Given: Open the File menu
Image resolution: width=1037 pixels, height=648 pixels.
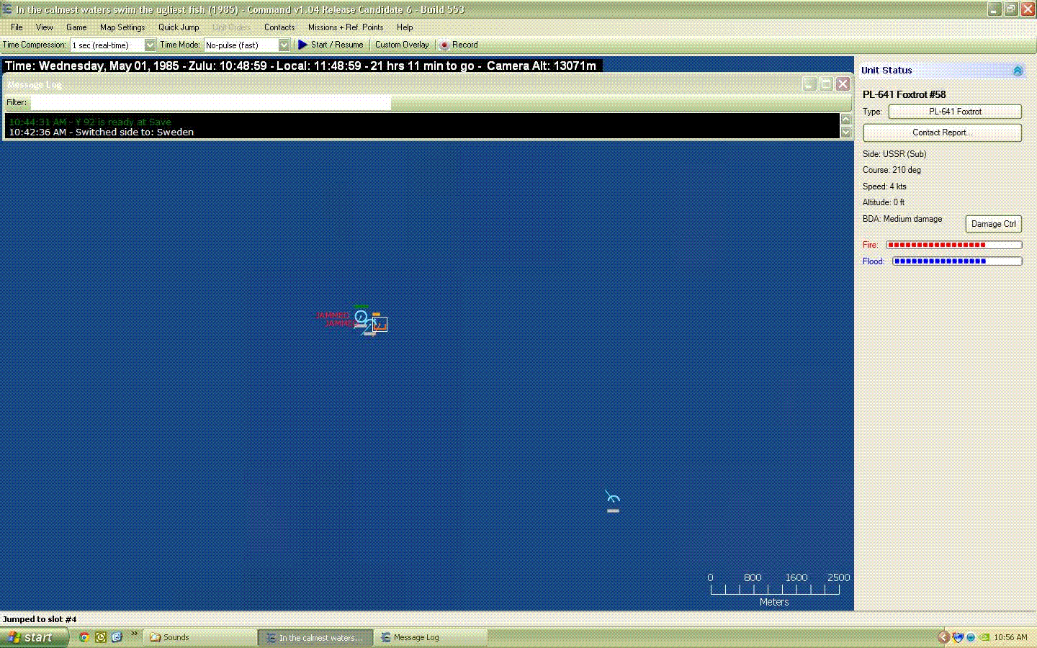Looking at the screenshot, I should 17,27.
